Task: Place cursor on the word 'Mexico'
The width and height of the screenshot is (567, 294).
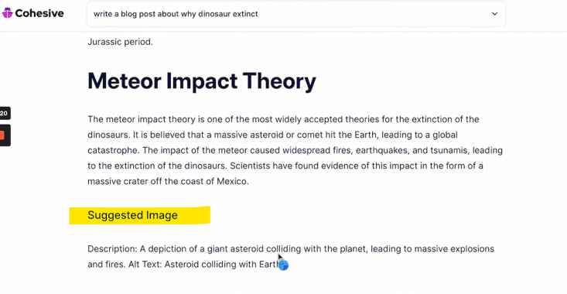Action: [x=231, y=181]
